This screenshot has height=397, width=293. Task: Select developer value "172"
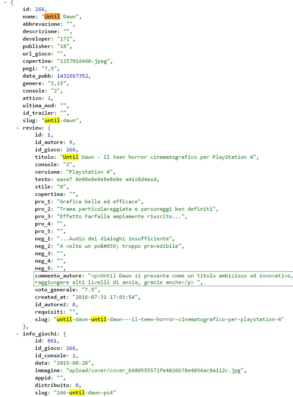pos(65,39)
